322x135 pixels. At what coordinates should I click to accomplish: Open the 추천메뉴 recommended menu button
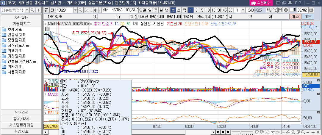tap(261, 3)
